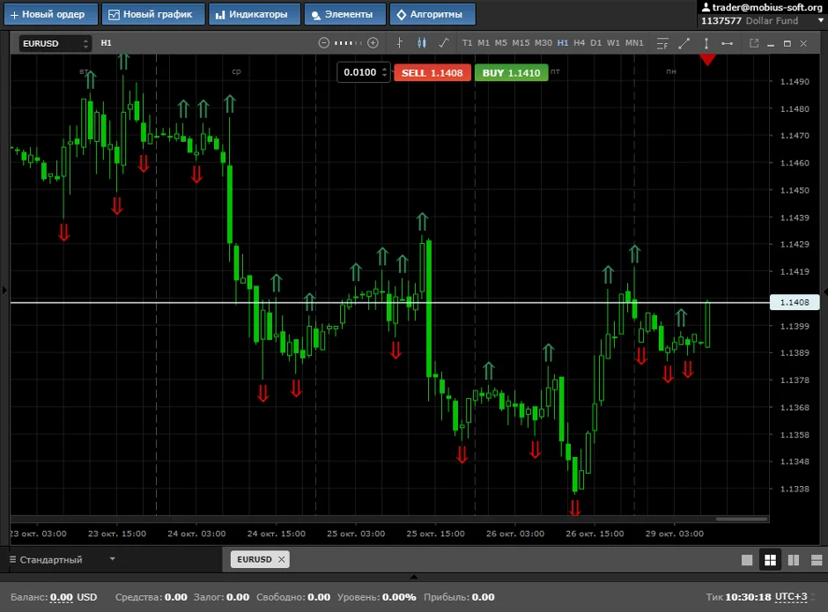828x612 pixels.
Task: Select the trend line drawing tool
Action: coord(684,43)
